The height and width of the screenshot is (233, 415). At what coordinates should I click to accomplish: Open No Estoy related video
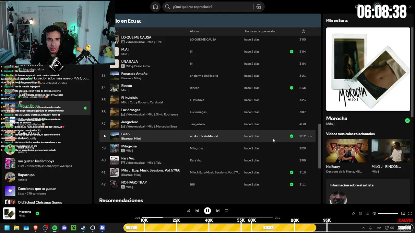(347, 151)
